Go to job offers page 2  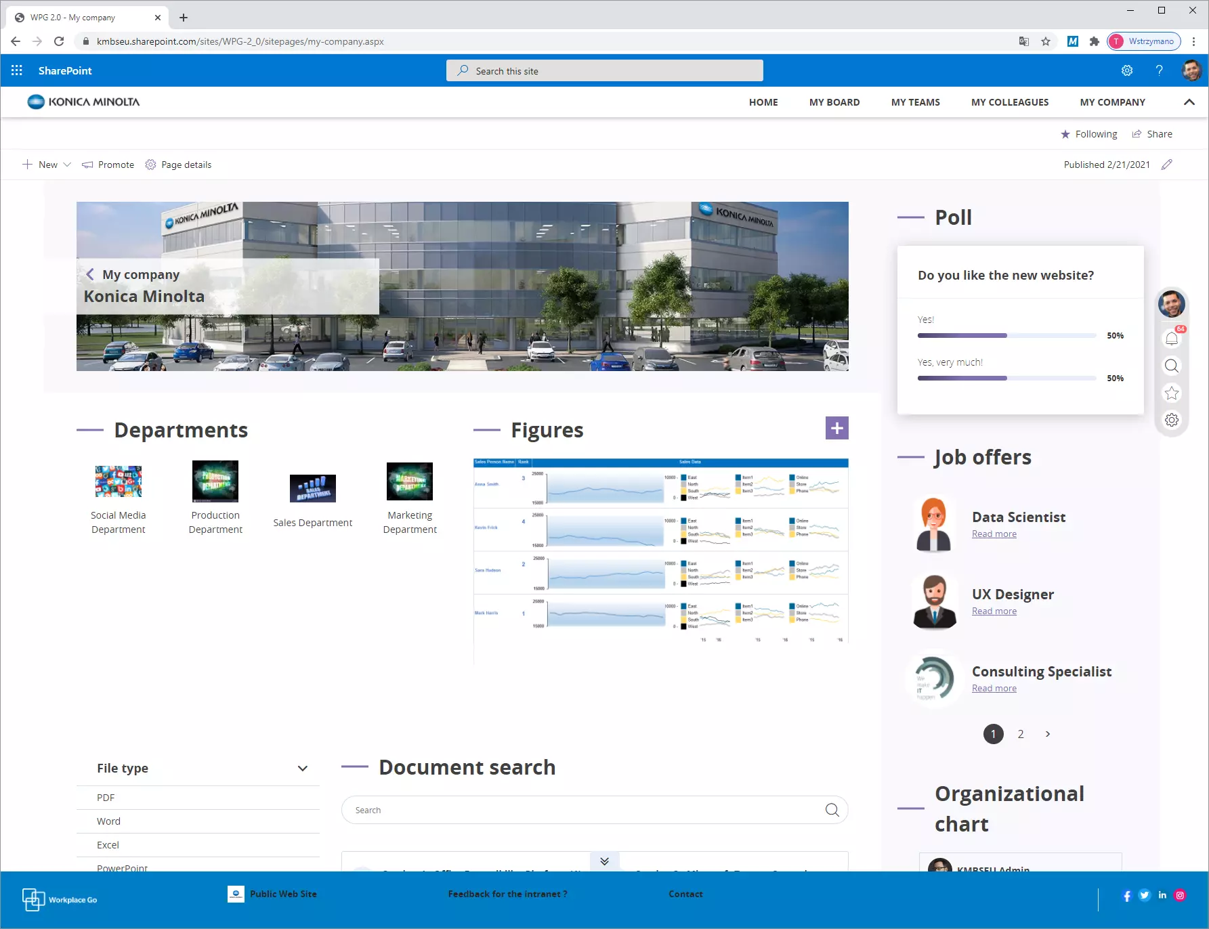coord(1021,734)
